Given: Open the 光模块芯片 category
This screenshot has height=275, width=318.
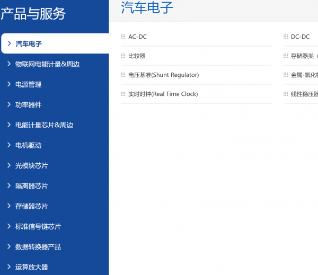Looking at the screenshot, I should [31, 166].
